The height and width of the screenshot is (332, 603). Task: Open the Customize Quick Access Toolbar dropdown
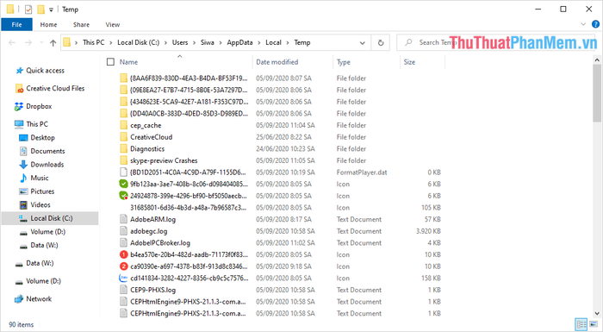(51, 9)
